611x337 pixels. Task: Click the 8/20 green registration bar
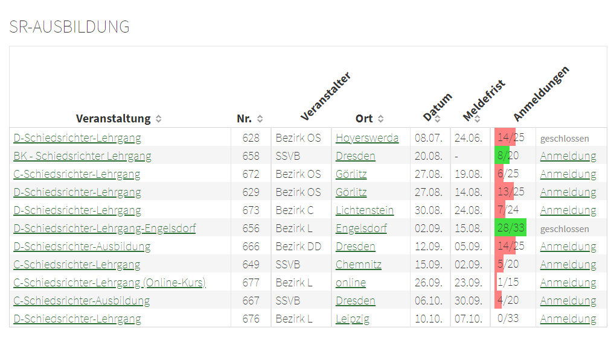502,156
